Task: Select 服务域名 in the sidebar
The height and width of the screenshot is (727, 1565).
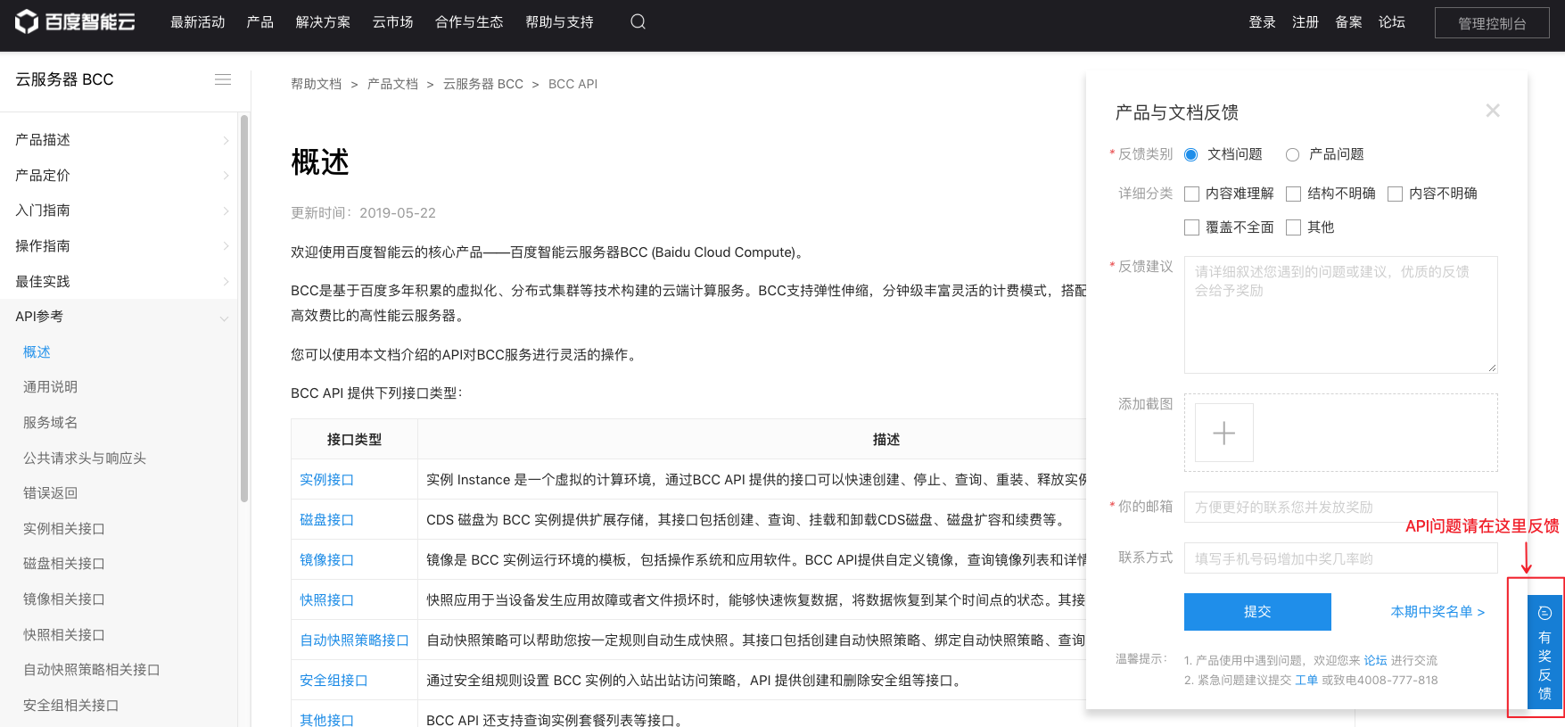Action: [x=51, y=423]
